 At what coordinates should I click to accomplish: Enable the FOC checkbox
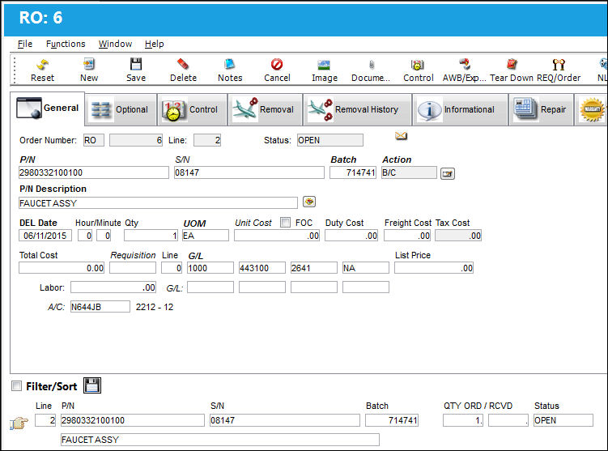tap(286, 223)
